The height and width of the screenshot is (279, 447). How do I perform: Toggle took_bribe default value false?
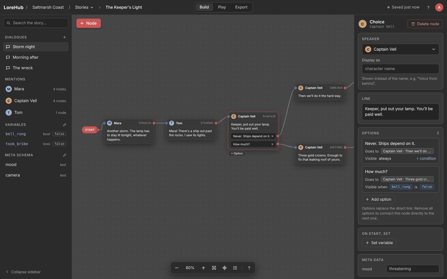tap(59, 144)
